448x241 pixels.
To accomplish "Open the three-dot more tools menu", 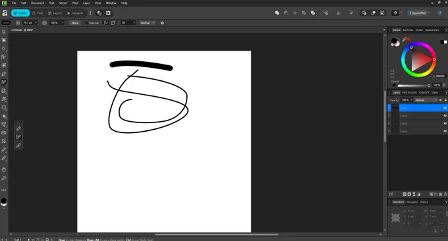I will click(4, 190).
